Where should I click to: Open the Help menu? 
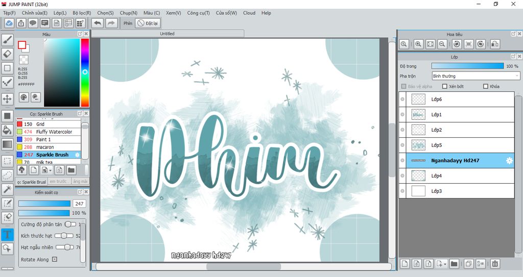point(266,13)
